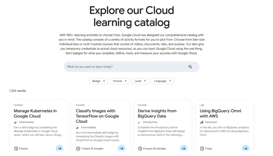Click the 1,224 results count text

pyautogui.click(x=18, y=91)
